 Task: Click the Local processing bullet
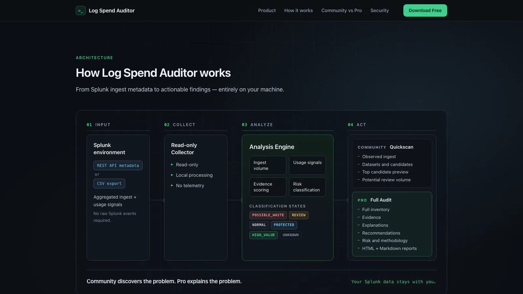(x=194, y=175)
